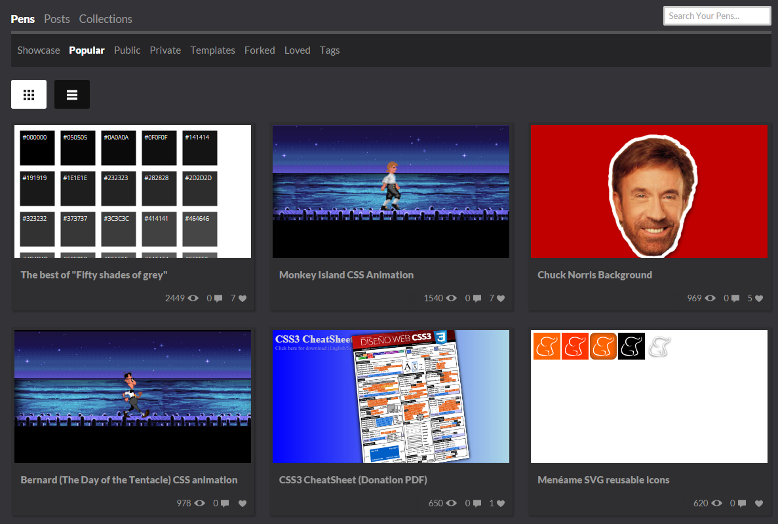
Task: Open the Fifty shades of grey thumbnail
Action: 132,191
